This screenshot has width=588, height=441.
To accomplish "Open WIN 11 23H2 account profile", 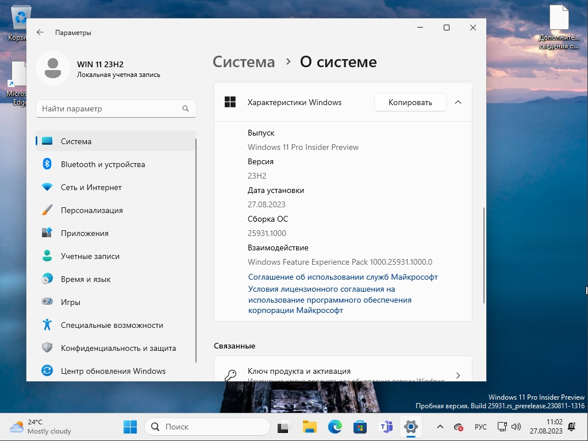I will (98, 68).
